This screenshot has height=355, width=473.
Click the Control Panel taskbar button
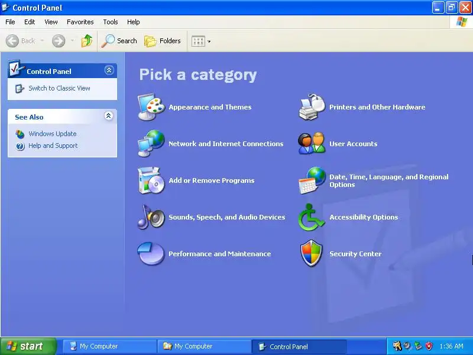299,346
